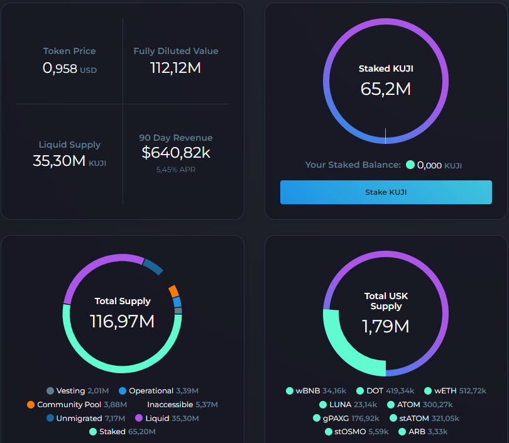Click the 5,45% APR text

[x=176, y=170]
